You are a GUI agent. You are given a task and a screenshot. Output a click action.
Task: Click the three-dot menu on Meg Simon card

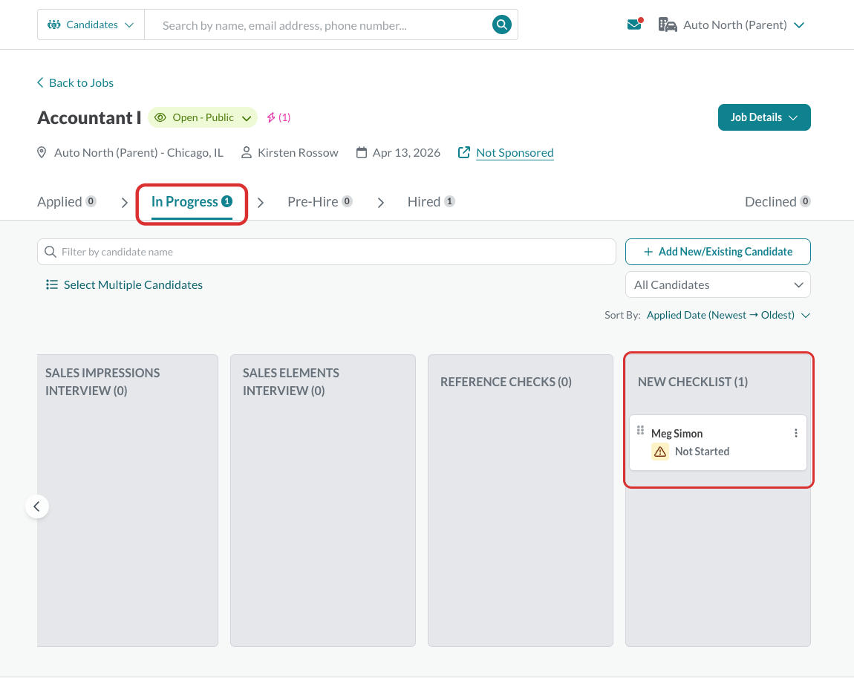point(796,433)
